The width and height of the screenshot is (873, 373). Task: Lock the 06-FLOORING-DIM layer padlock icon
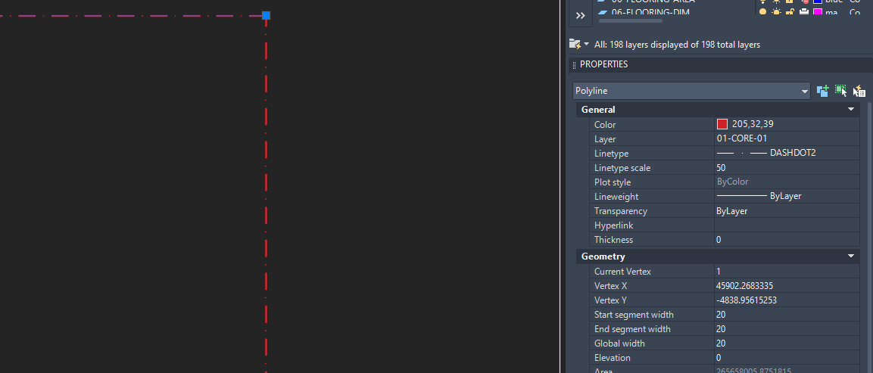(790, 11)
